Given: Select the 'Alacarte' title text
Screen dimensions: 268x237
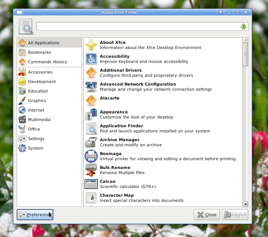Looking at the screenshot, I should (109, 98).
